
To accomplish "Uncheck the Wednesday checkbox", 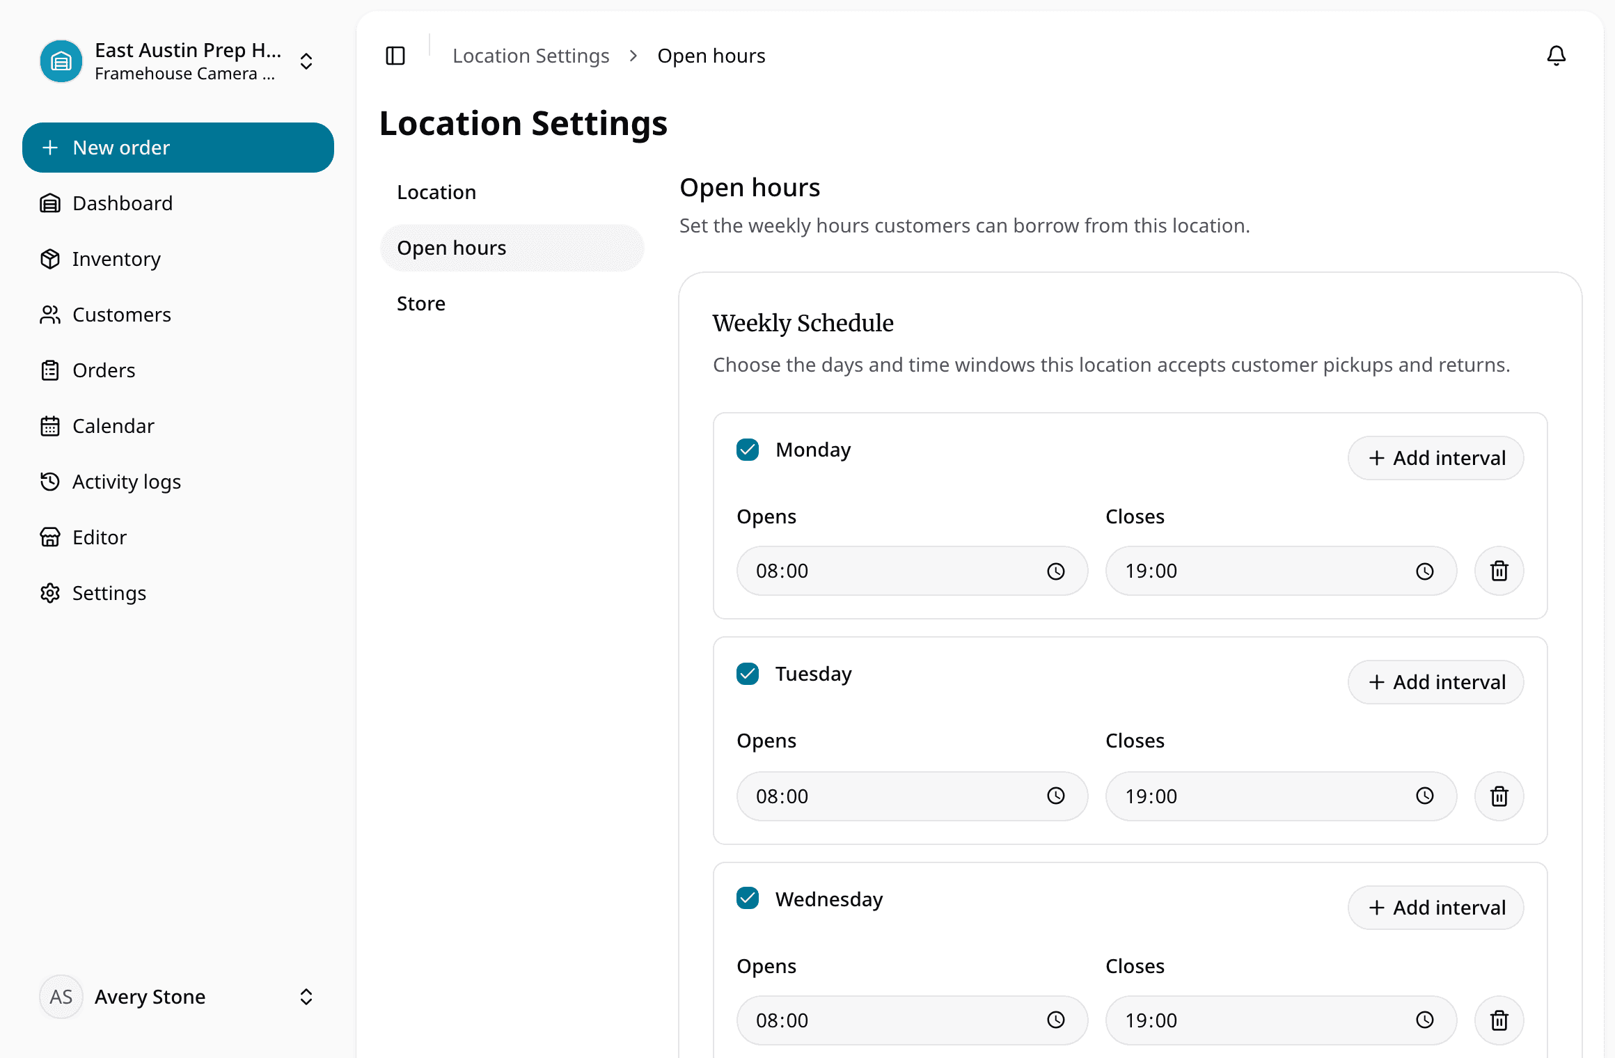I will tap(748, 898).
